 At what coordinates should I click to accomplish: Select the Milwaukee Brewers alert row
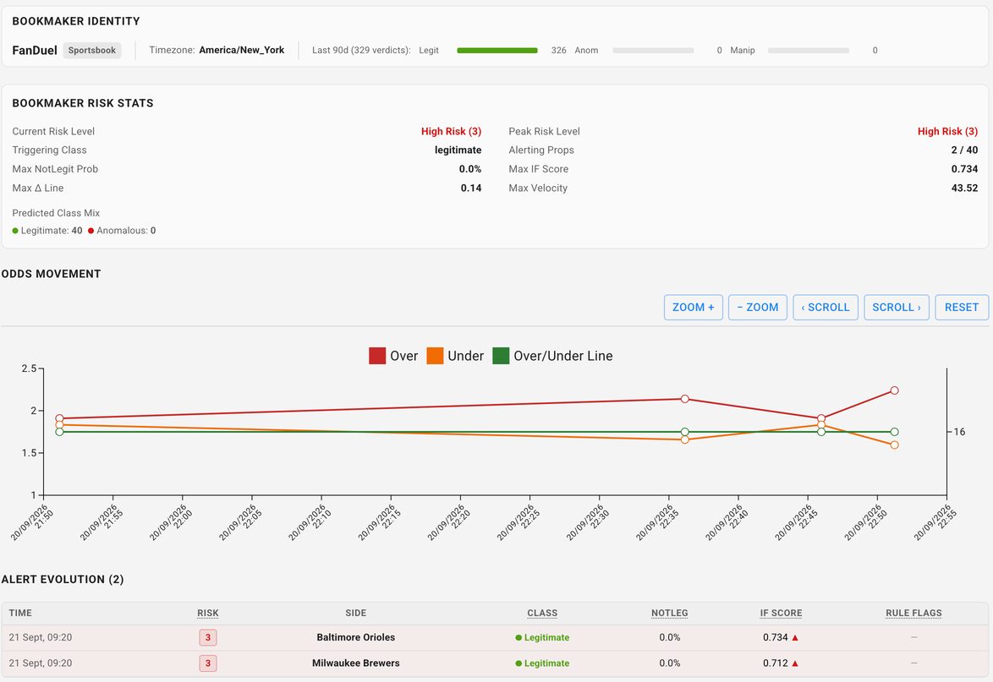pos(495,663)
